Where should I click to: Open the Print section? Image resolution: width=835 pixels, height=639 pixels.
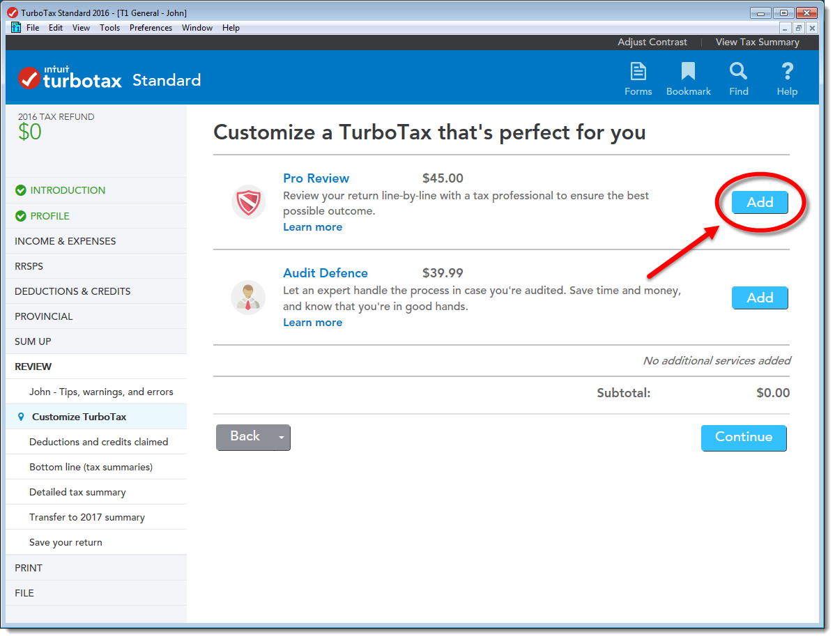(96, 568)
